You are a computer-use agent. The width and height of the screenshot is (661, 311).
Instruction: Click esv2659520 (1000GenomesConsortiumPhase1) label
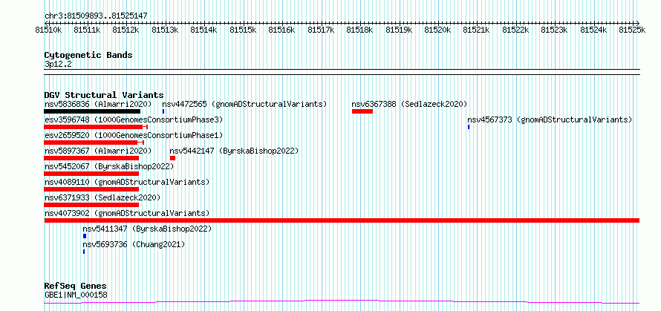coord(134,135)
